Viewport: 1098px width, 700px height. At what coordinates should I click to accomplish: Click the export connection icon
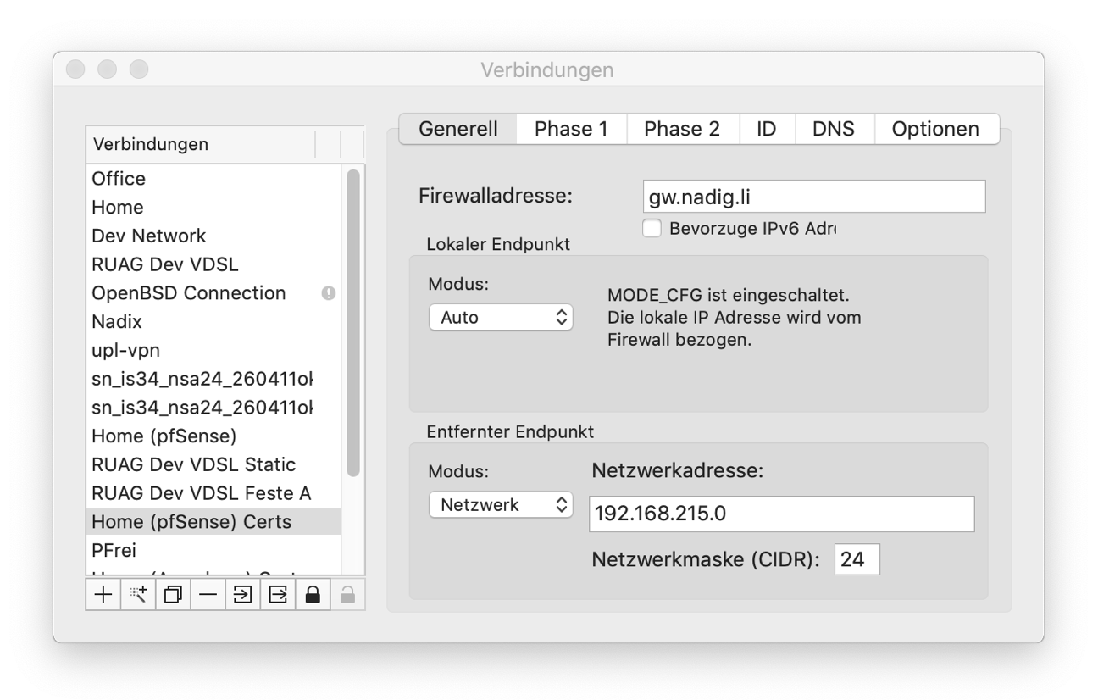pyautogui.click(x=278, y=595)
